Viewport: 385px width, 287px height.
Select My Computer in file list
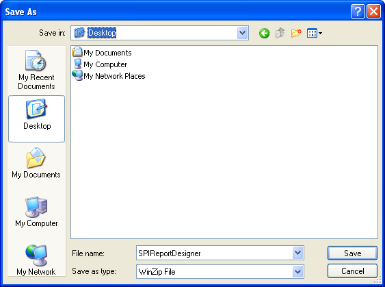point(100,64)
